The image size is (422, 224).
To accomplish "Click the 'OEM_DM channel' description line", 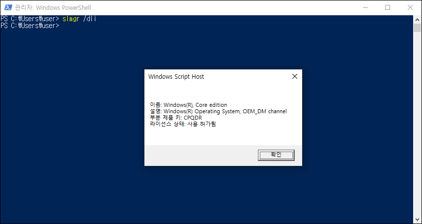I will pos(218,111).
